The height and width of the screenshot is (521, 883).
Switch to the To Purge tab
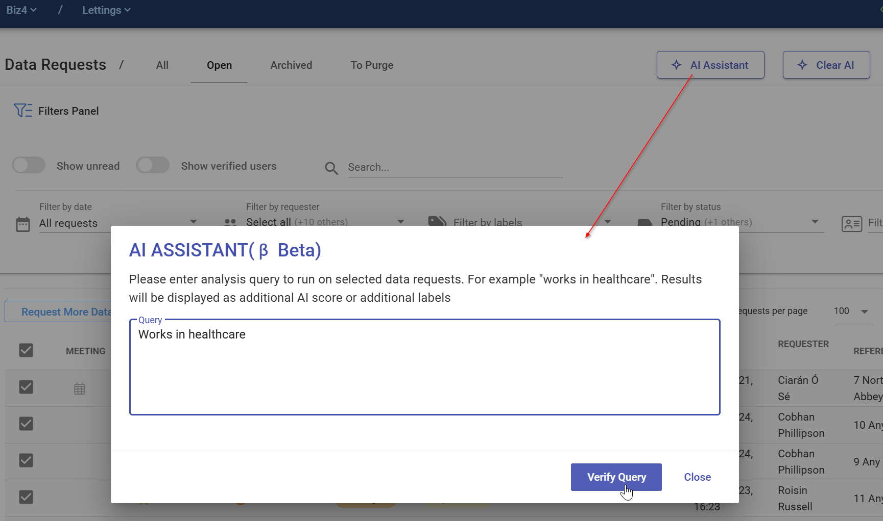click(372, 65)
